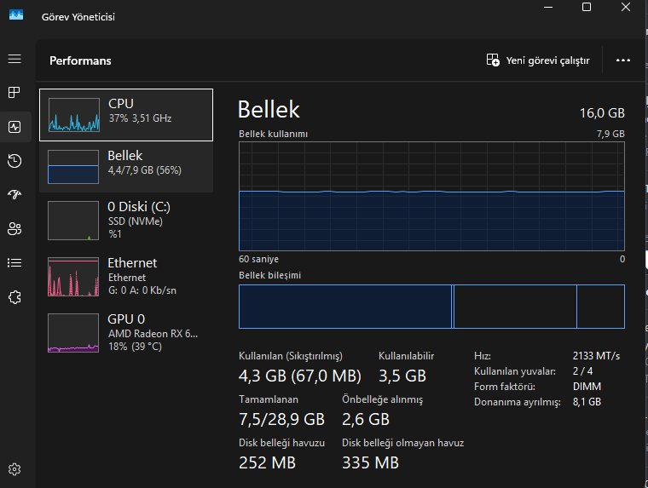Select the CPU performance item

click(x=126, y=114)
